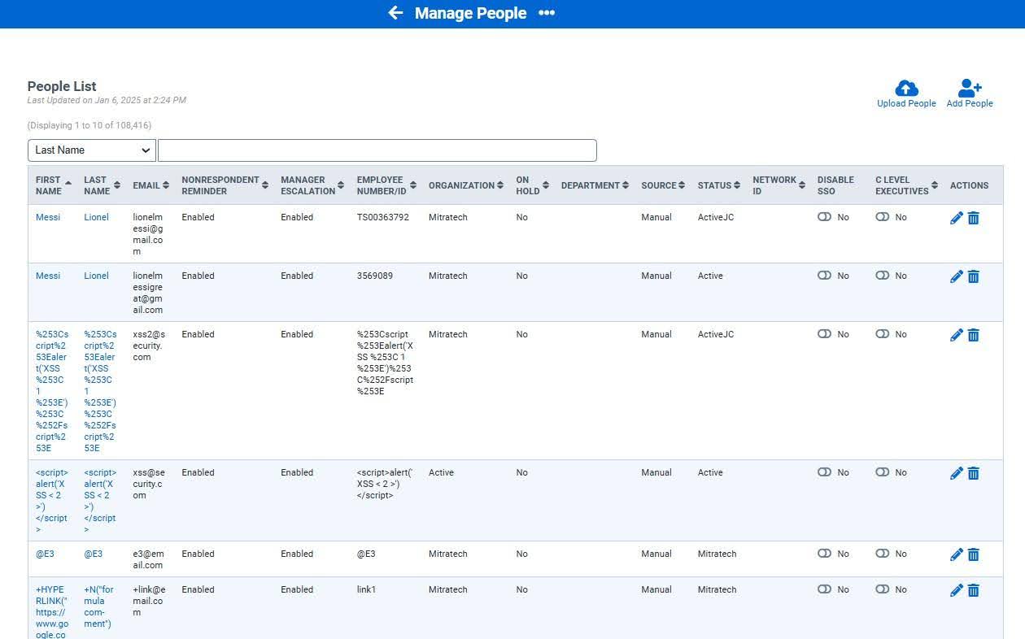
Task: Click the Add People icon
Action: (969, 89)
